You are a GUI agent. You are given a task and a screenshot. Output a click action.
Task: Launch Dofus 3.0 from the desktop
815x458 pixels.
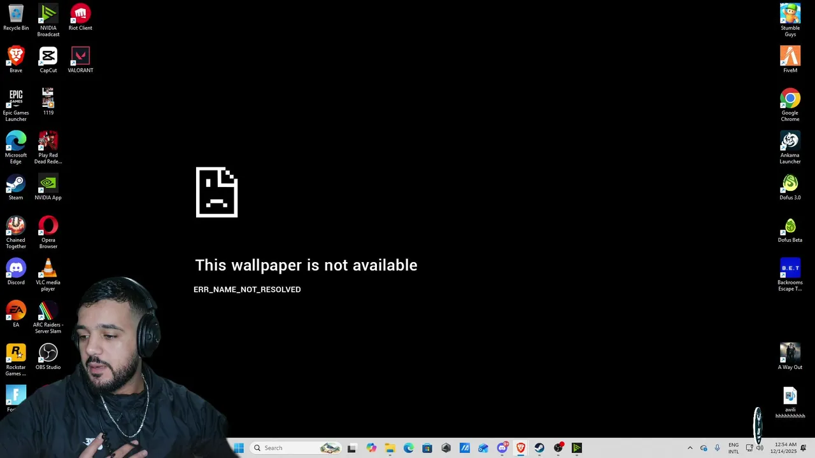point(790,187)
